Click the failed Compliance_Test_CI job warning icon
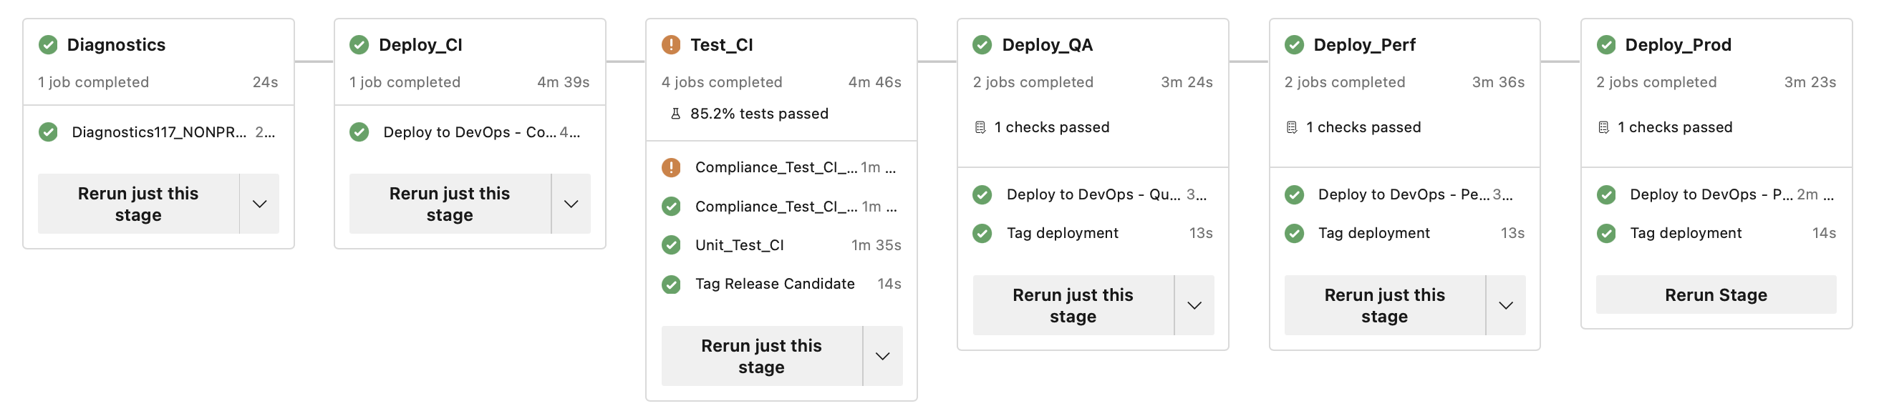Screen dimensions: 1879x416 point(670,167)
